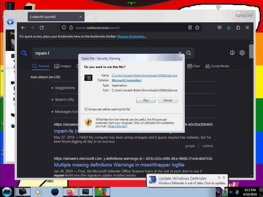Screen dimensions: 263x197
Task: Open the tracking protection shield icon
Action: point(64,28)
